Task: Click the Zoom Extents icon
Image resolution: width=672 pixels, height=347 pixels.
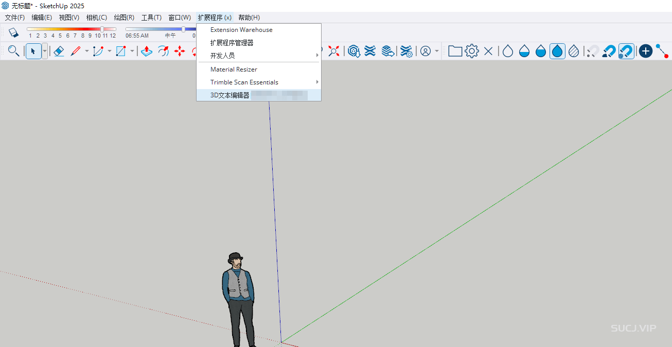Action: (x=334, y=51)
